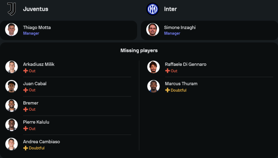Select Marcus Thuram's player avatar
Screen dimensions: 278x158
[x=153, y=86]
